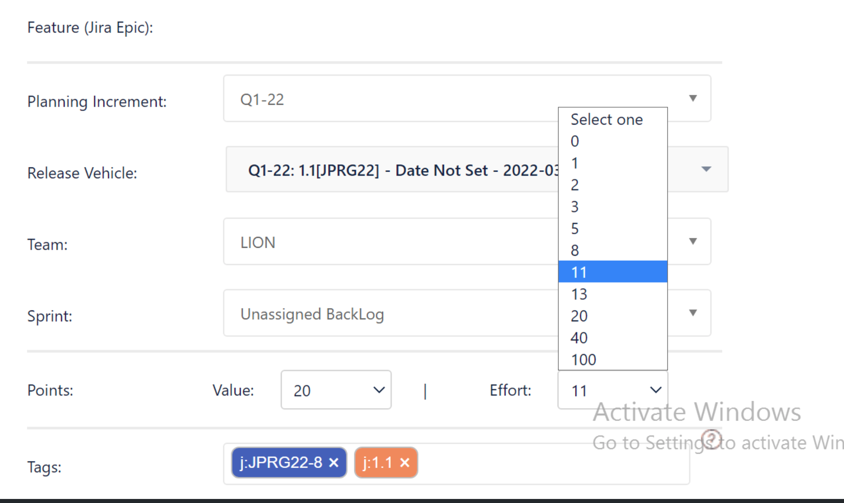Image resolution: width=844 pixels, height=503 pixels.
Task: Remove the j:1.1 tag
Action: point(405,463)
